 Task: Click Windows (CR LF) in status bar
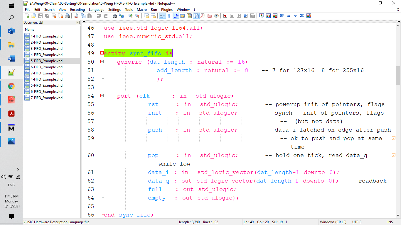(333, 222)
